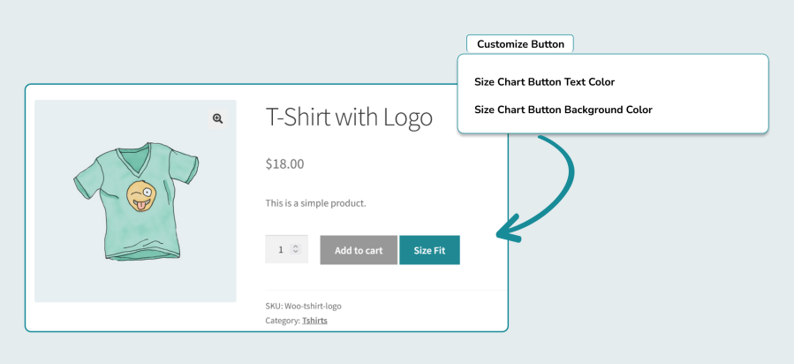Choose Size Chart Button Background Color option
The width and height of the screenshot is (794, 364).
563,110
